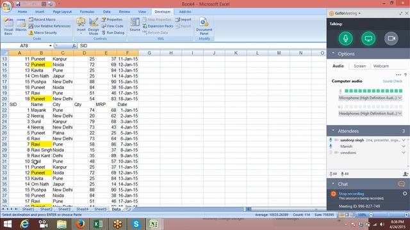Open the Add-Ins tab

(x=185, y=11)
